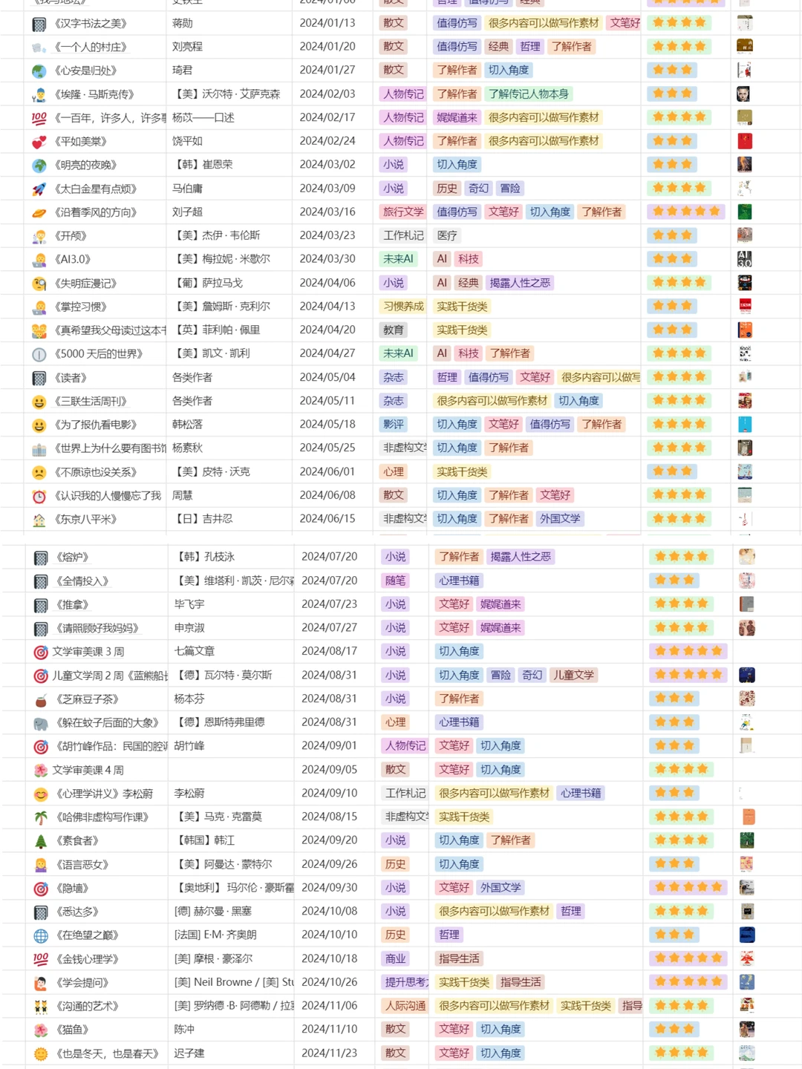Click the alarm clock icon beside 《认识我的人慢慢忘了我》
The image size is (802, 1069).
[39, 495]
